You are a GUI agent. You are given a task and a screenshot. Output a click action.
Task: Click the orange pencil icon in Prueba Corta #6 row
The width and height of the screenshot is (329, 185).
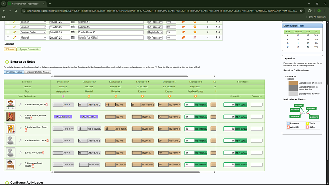tap(183, 32)
